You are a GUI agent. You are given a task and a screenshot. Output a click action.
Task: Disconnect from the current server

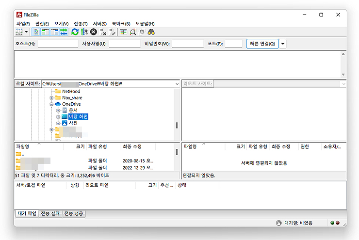(x=103, y=32)
